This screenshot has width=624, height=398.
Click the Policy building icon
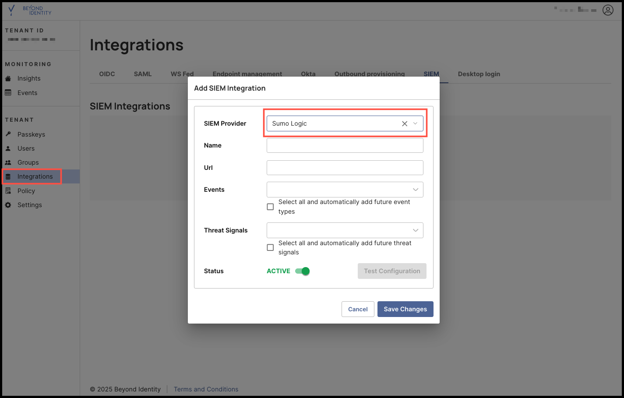tap(8, 191)
